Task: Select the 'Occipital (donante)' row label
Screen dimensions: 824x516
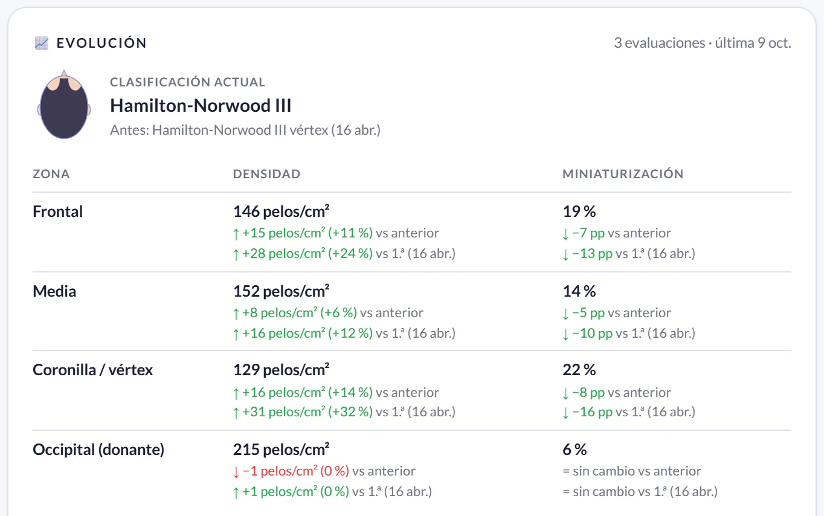Action: click(98, 450)
